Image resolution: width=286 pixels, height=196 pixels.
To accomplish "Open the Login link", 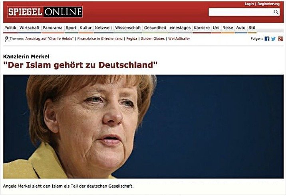I will 249,4.
